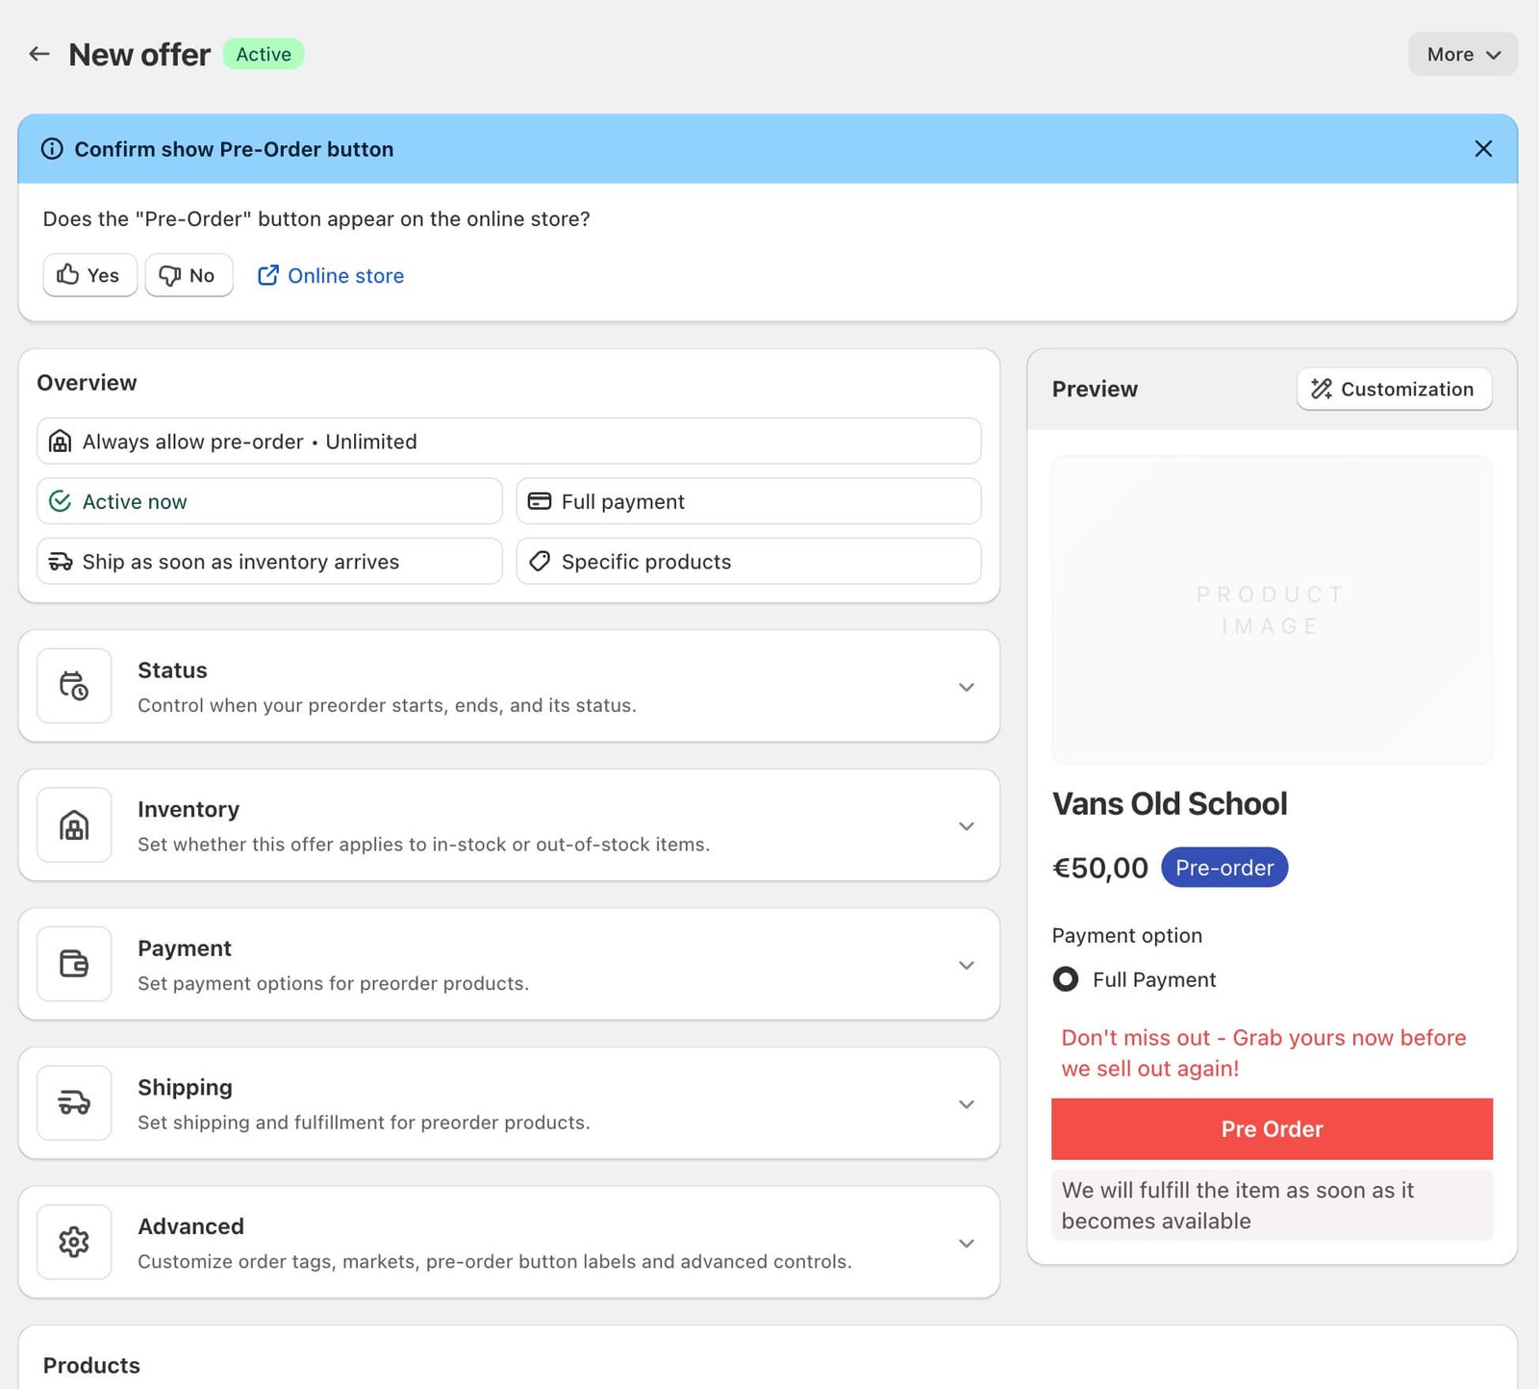Click the magic wand icon on Customization
Viewport: 1539px width, 1389px height.
click(1322, 389)
